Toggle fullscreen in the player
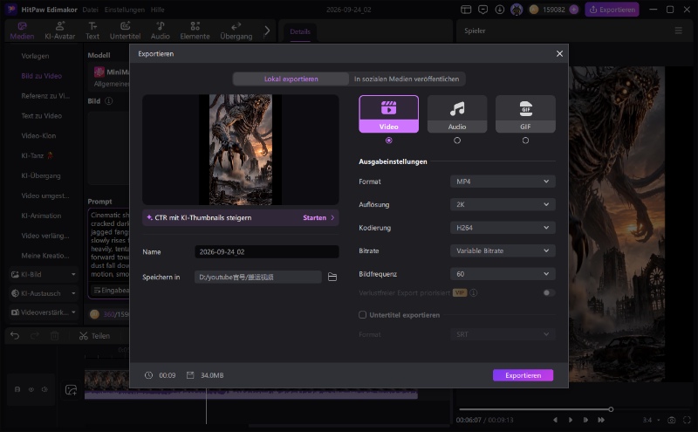 (x=687, y=420)
